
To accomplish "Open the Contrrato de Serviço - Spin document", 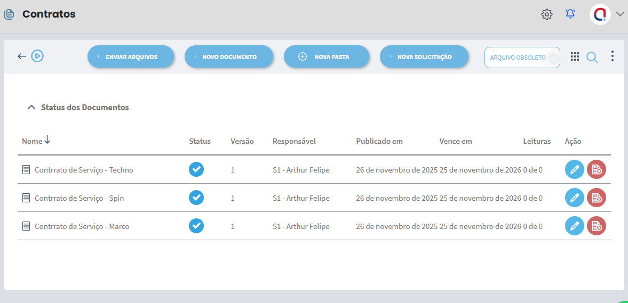I will [79, 198].
